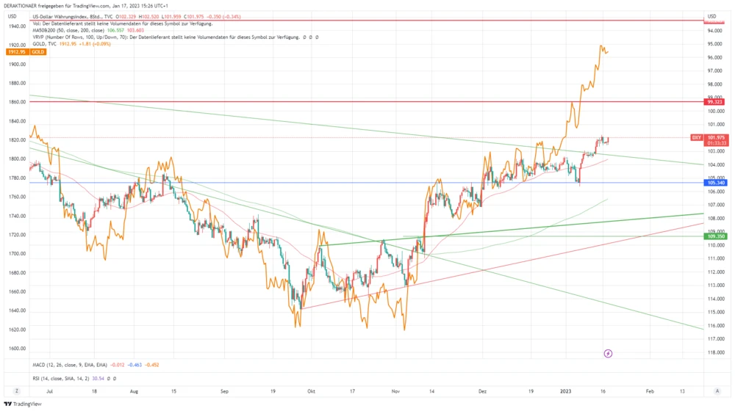735x411 pixels.
Task: Click the USD label on the left axis
Action: (x=12, y=16)
